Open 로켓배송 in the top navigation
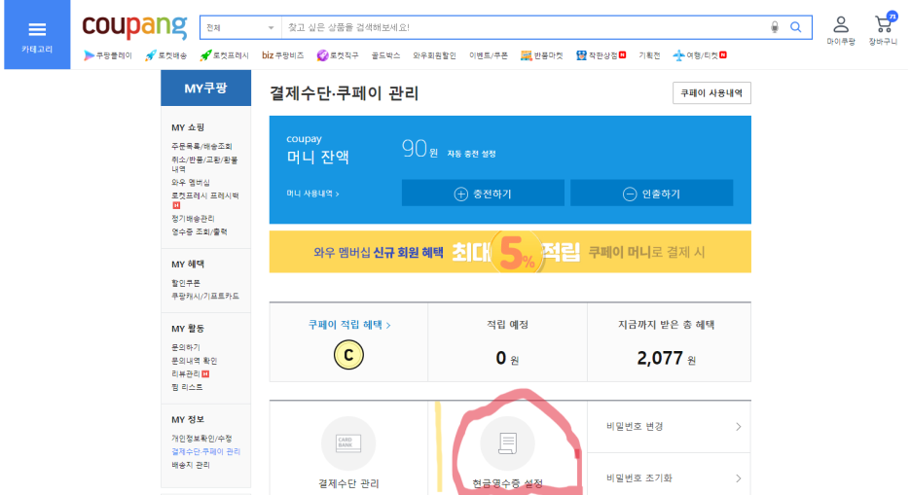 (166, 55)
